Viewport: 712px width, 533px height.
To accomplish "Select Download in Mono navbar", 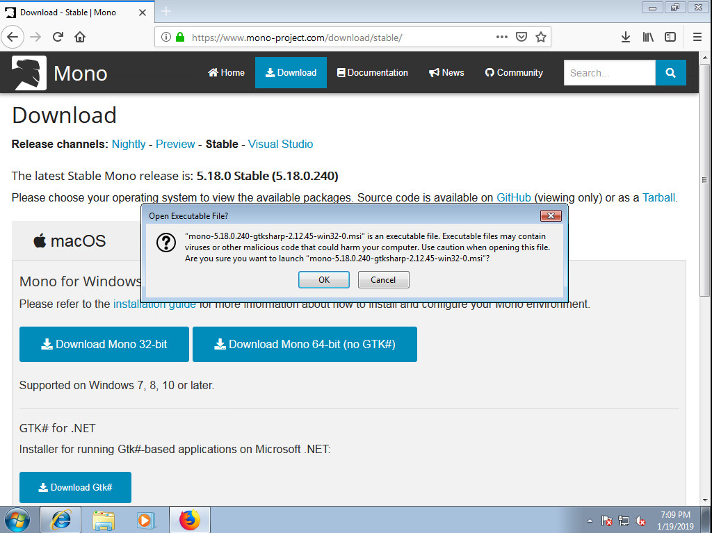I will tap(291, 73).
